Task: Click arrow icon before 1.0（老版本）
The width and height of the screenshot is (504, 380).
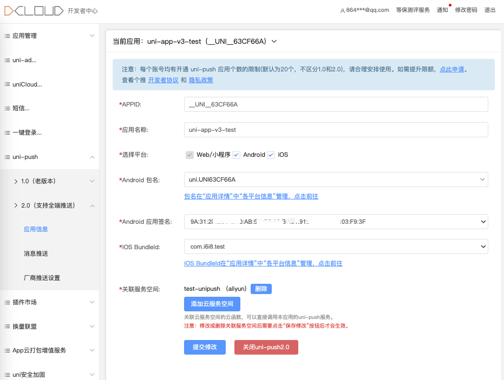Action: (x=16, y=181)
